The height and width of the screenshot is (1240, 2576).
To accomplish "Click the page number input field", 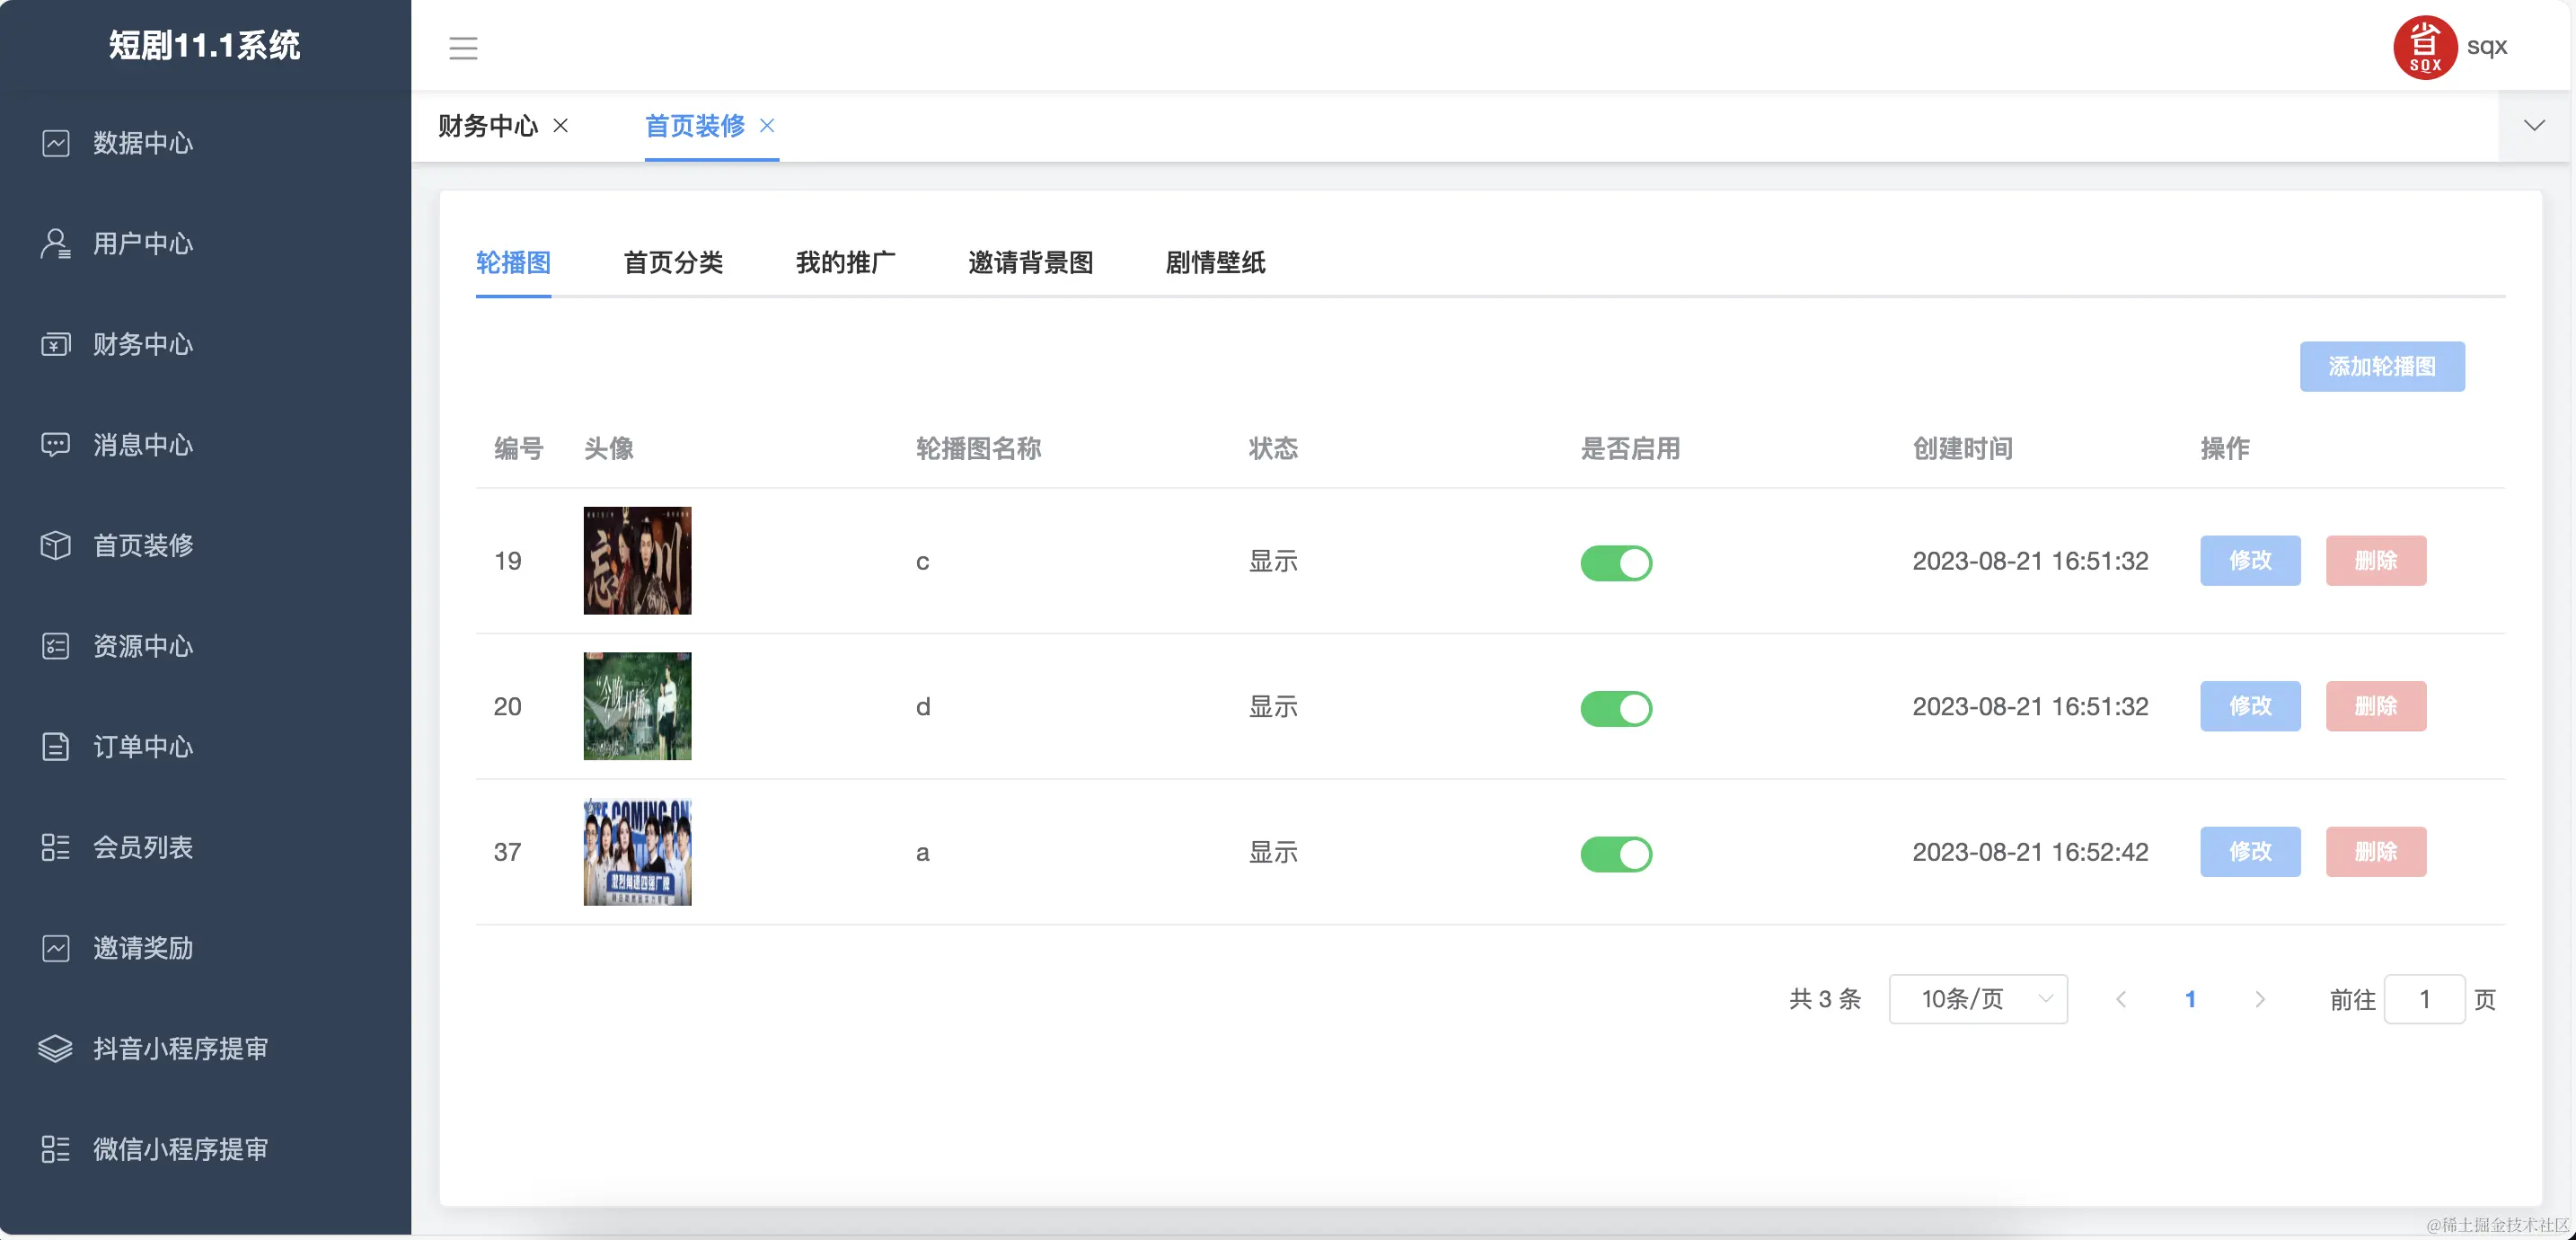I will [x=2425, y=999].
